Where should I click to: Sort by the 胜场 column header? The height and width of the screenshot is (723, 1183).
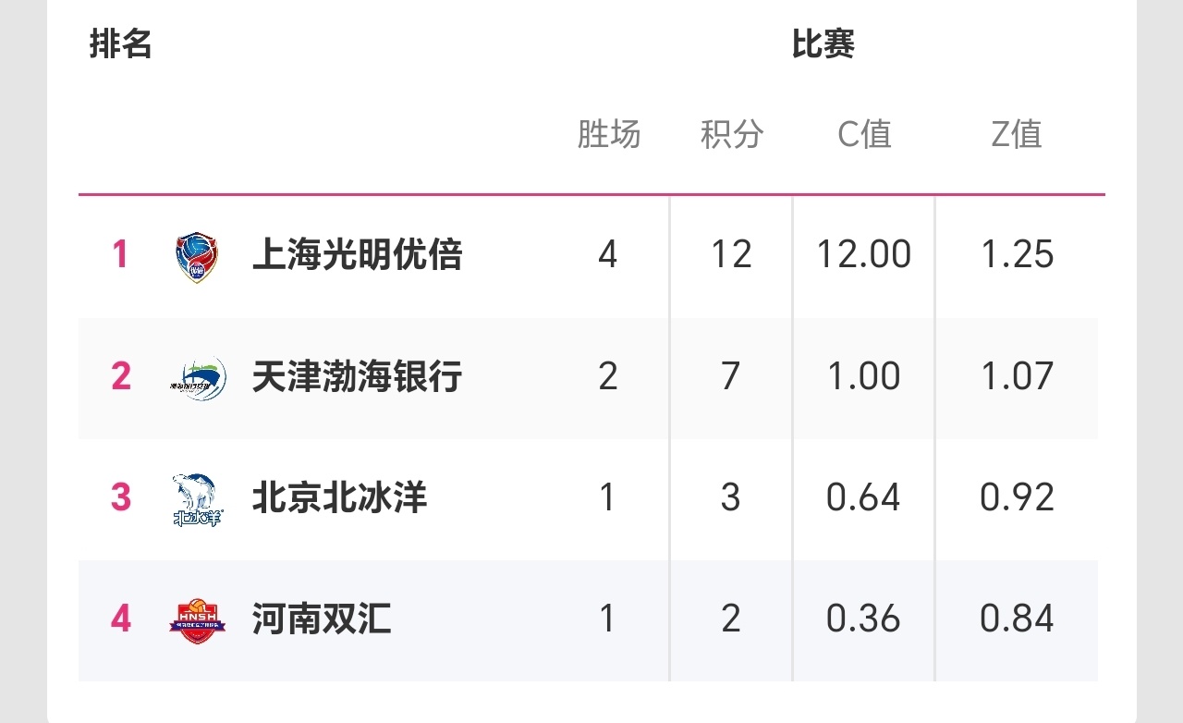608,135
